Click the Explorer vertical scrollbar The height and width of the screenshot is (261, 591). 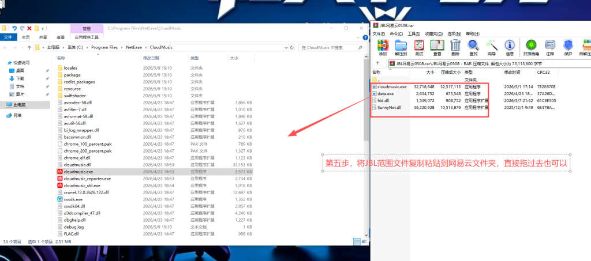tap(366, 99)
